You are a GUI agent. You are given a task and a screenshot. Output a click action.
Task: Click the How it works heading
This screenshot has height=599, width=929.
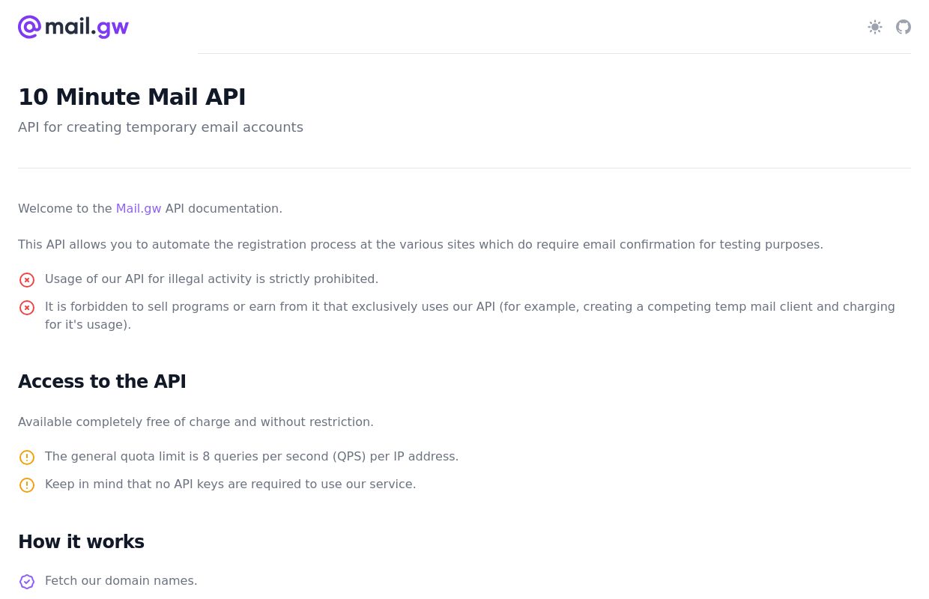click(81, 542)
